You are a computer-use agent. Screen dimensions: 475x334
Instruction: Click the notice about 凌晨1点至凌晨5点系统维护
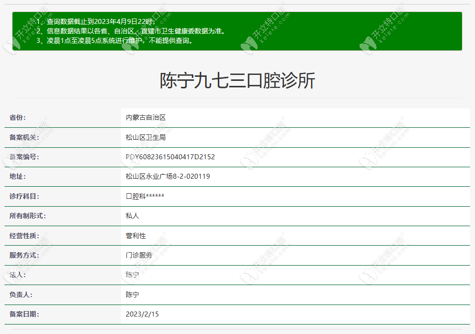115,40
